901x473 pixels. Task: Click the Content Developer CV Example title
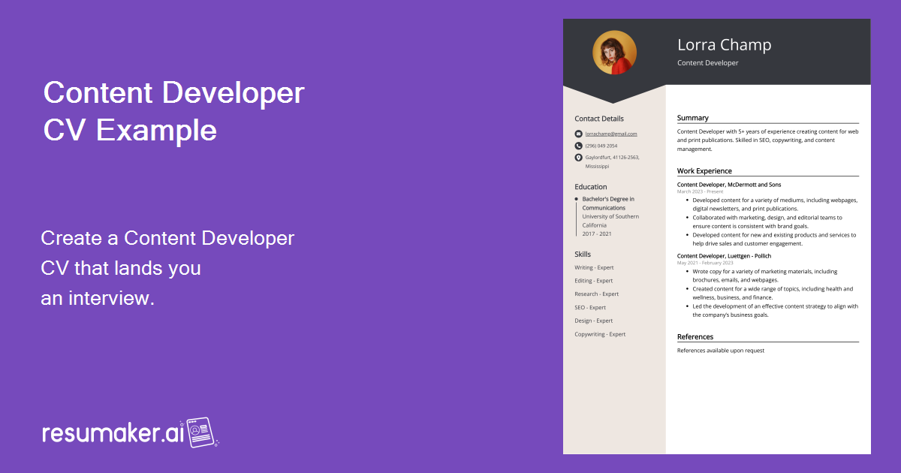click(173, 111)
